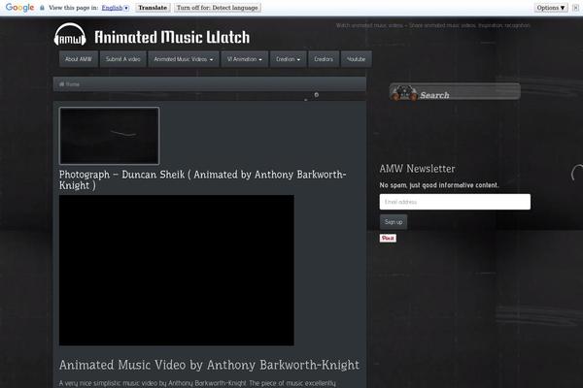Expand the Creation menu

[x=289, y=59]
